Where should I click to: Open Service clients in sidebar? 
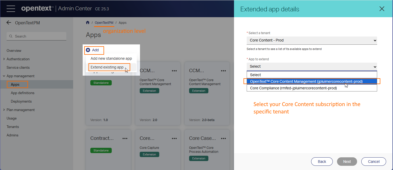click(x=18, y=67)
